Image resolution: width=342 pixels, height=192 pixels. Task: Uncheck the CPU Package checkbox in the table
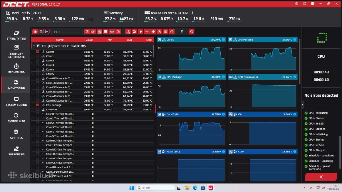[x=37, y=105]
